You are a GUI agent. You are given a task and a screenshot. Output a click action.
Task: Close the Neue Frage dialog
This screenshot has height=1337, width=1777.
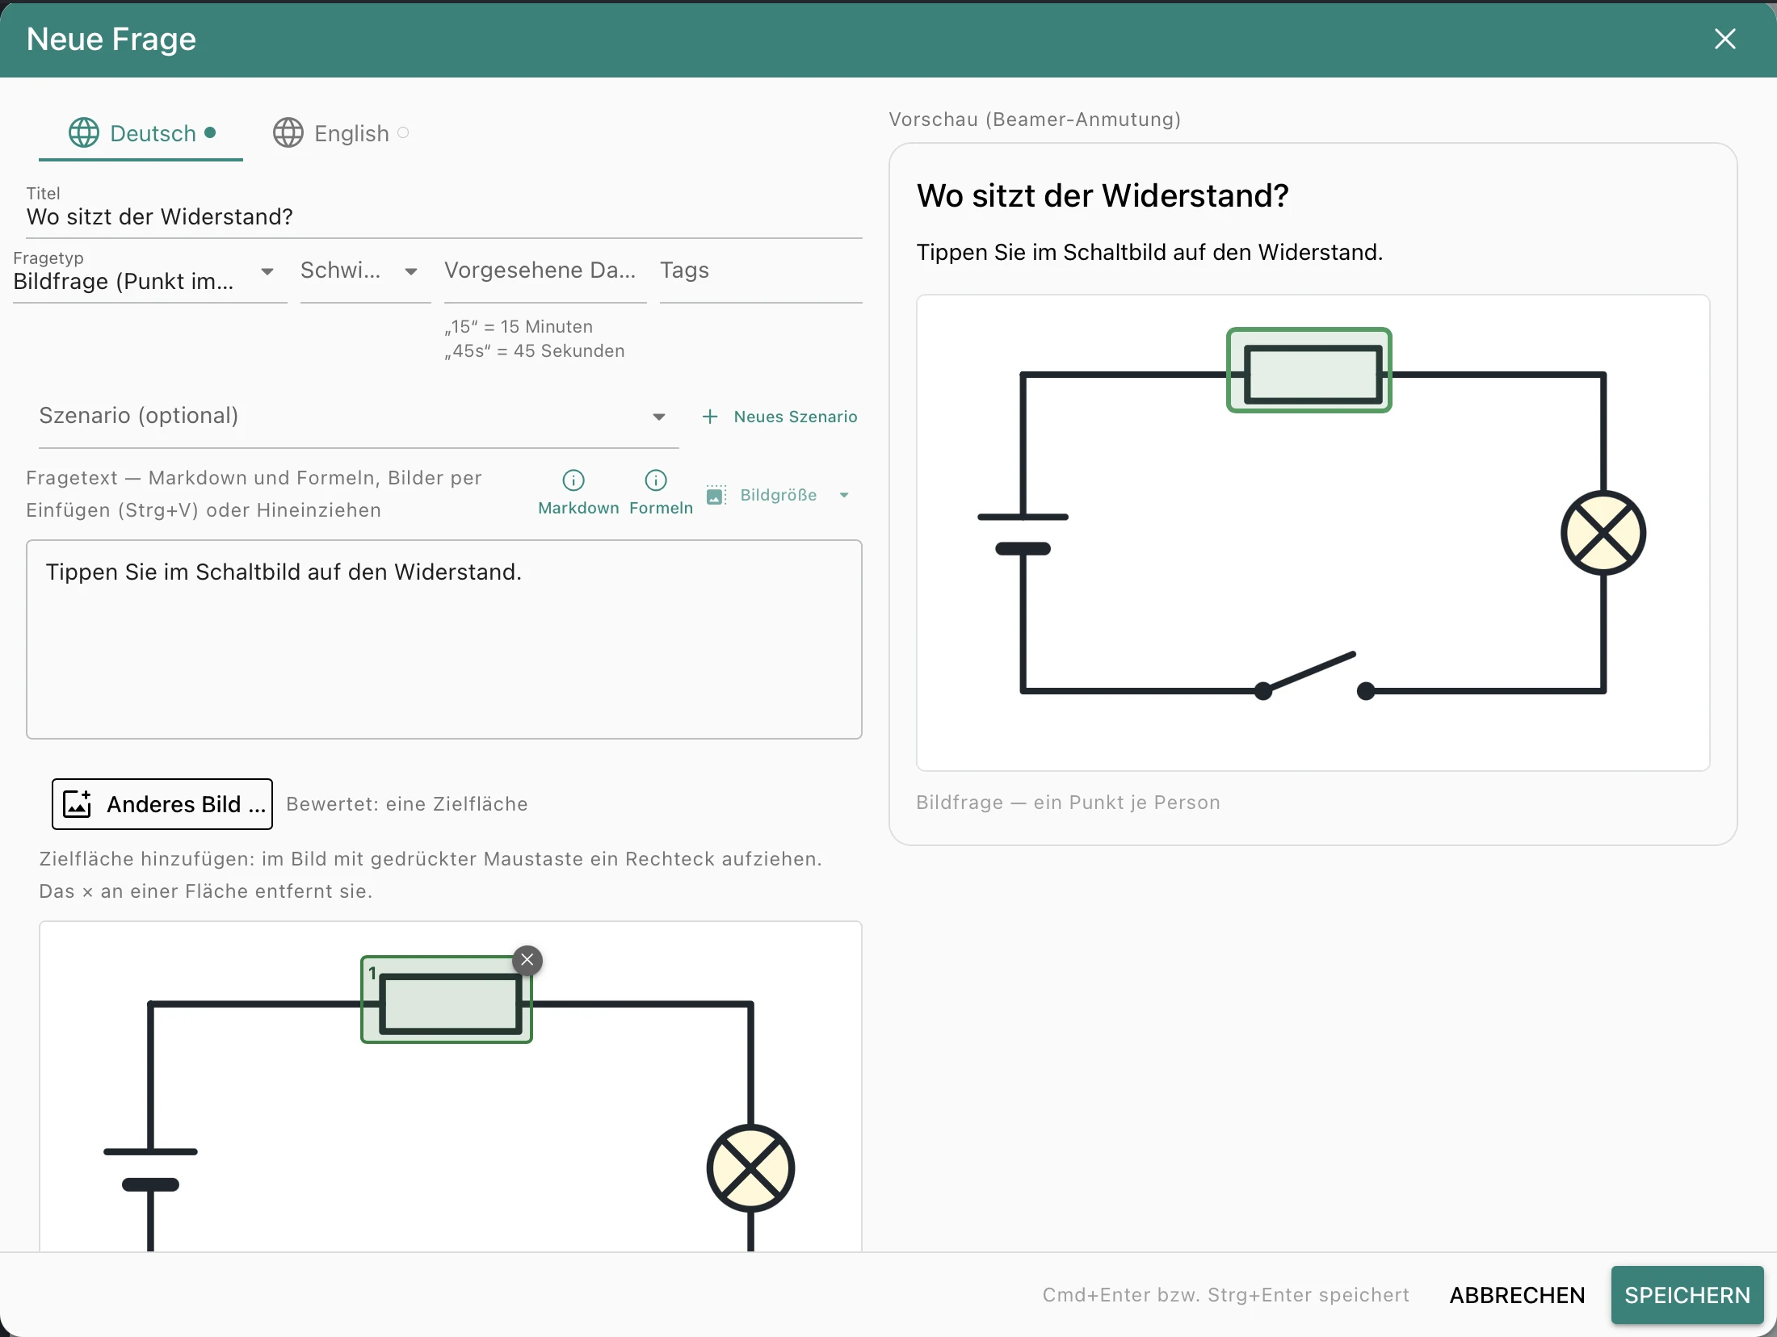pos(1724,39)
